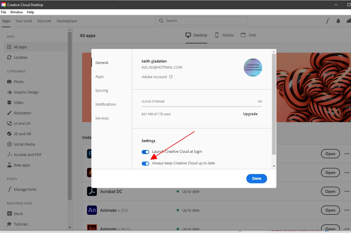Click the Beta apps flask icon
Screen dimensions: 351x233
pyautogui.click(x=9, y=165)
